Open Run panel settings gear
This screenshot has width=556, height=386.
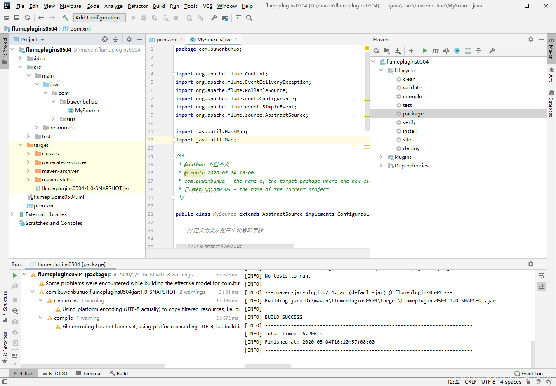point(531,264)
